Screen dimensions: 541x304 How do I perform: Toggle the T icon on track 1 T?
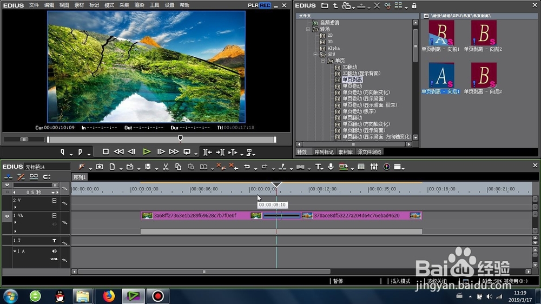tap(54, 241)
